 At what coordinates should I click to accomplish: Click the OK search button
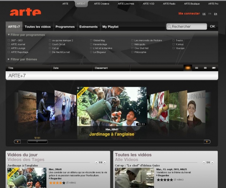coord(212,26)
